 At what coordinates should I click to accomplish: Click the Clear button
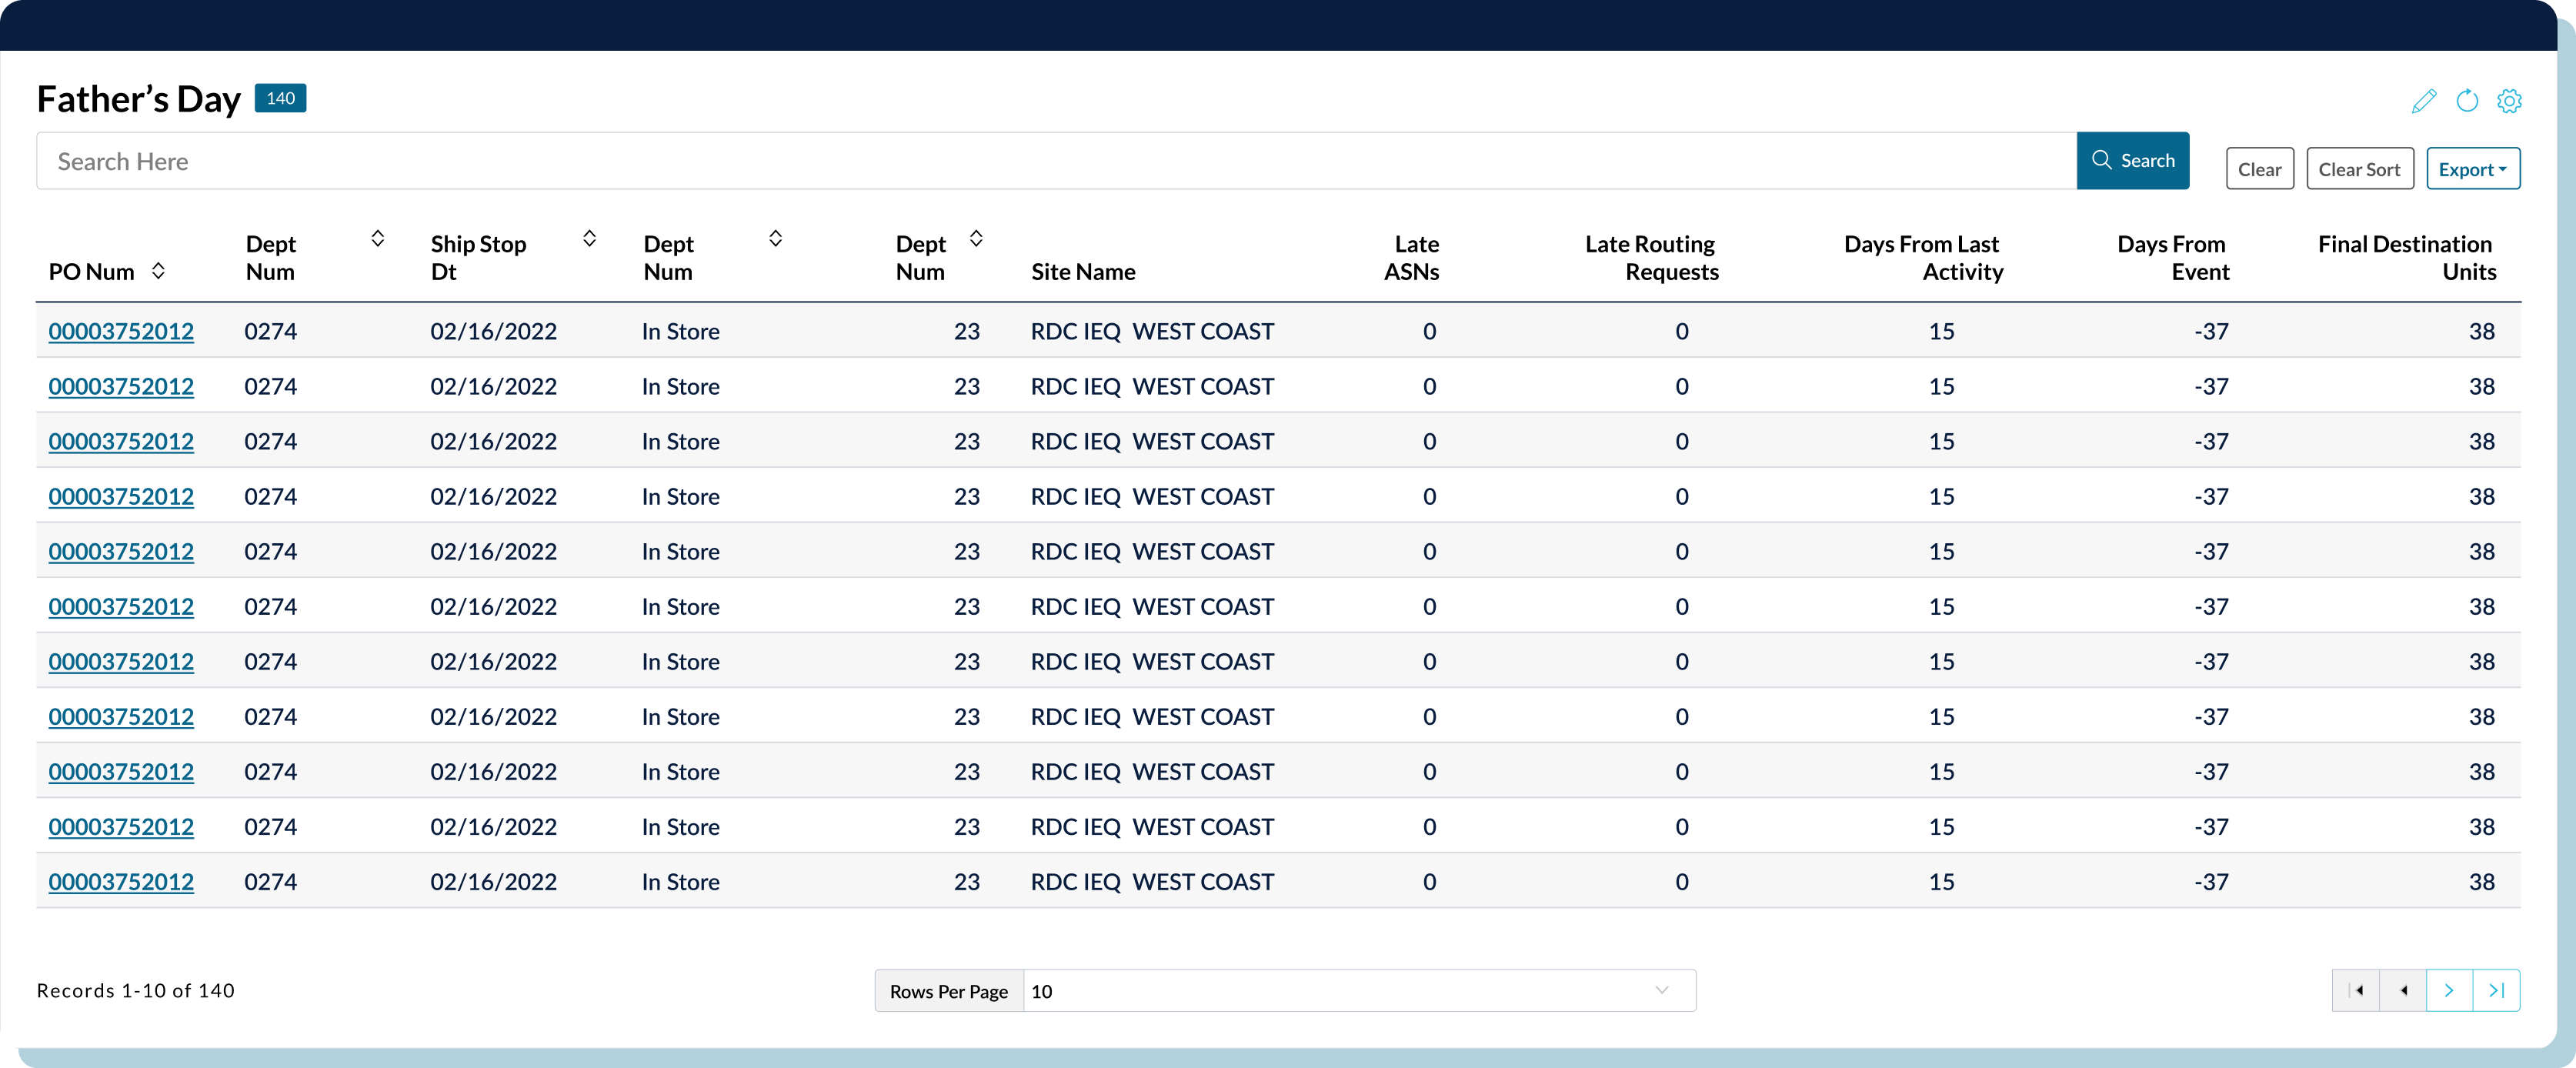(2259, 169)
